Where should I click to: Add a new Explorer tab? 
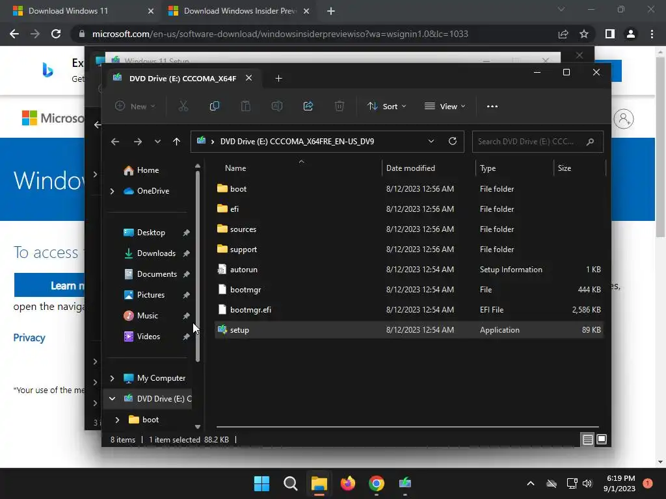click(278, 79)
